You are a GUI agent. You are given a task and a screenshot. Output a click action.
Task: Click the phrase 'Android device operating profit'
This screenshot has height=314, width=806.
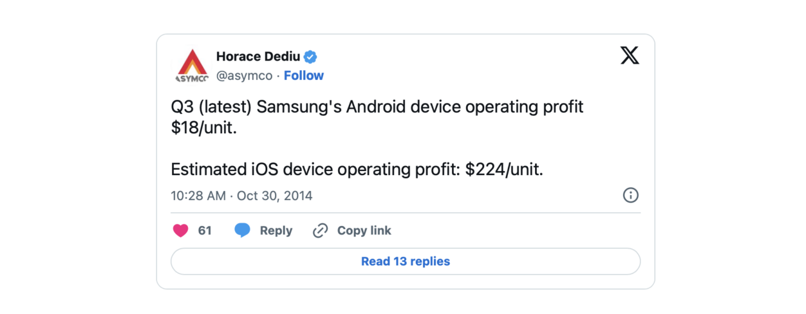(465, 107)
